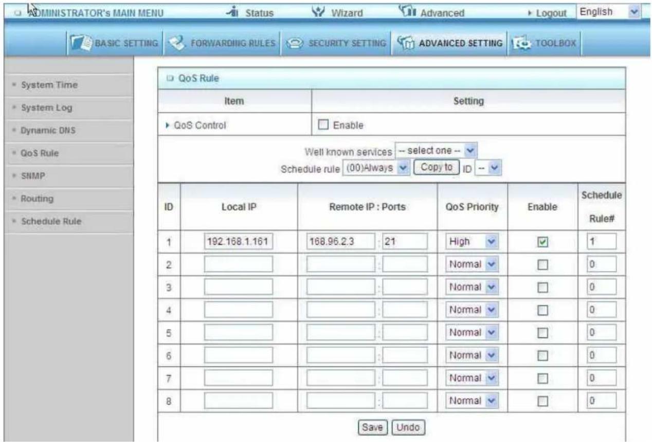Click the Local IP field in row 8
652x442 pixels.
pos(239,402)
